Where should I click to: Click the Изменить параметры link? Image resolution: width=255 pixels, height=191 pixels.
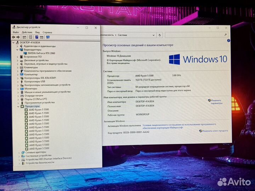coord(216,102)
